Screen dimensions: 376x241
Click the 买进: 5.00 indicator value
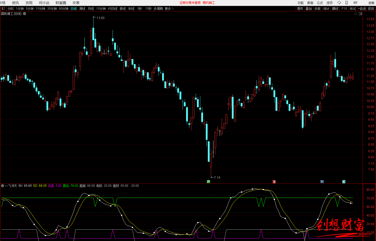[x=55, y=186]
